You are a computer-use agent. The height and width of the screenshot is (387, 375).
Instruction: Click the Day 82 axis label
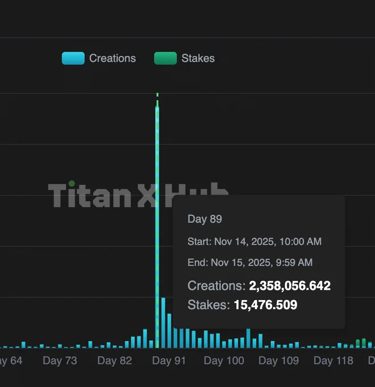(x=114, y=361)
